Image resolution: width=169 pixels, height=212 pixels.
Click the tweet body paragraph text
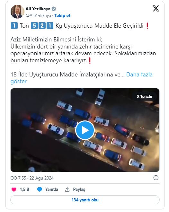coord(83,50)
